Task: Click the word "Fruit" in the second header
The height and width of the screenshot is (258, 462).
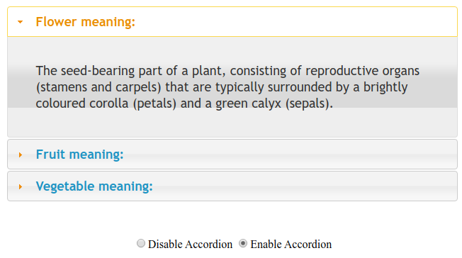Action: (x=50, y=155)
